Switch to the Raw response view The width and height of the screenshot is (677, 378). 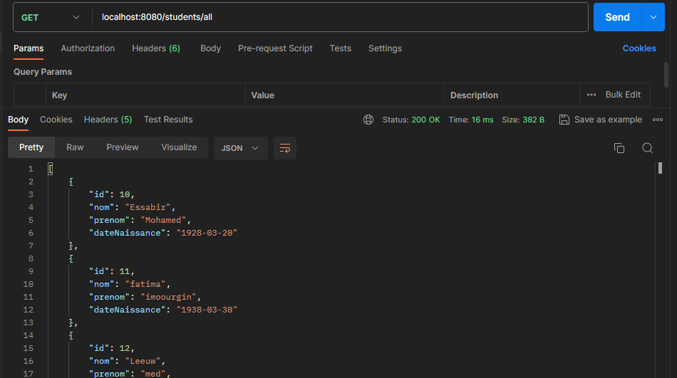[x=75, y=147]
